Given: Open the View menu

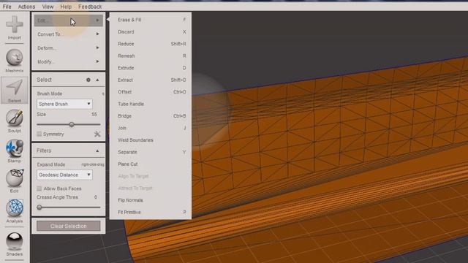Looking at the screenshot, I should pyautogui.click(x=48, y=7).
